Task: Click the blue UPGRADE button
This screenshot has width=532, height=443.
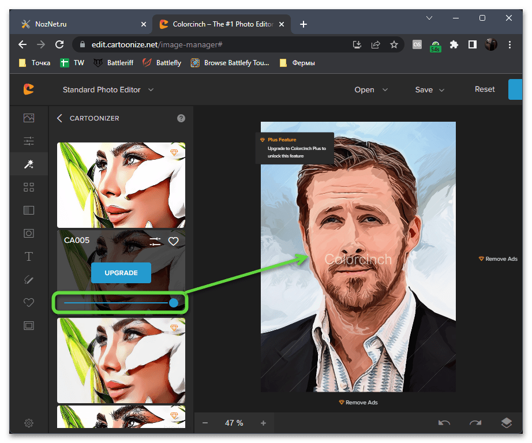Action: pos(121,273)
